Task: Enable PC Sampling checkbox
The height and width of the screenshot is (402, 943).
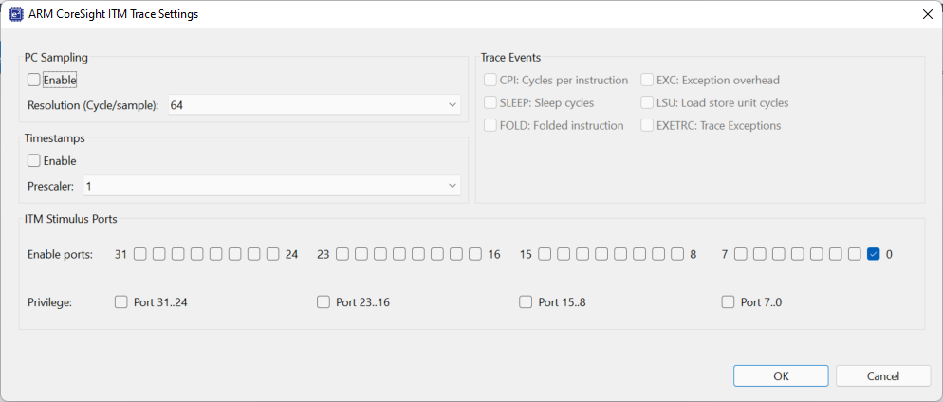Action: click(34, 81)
